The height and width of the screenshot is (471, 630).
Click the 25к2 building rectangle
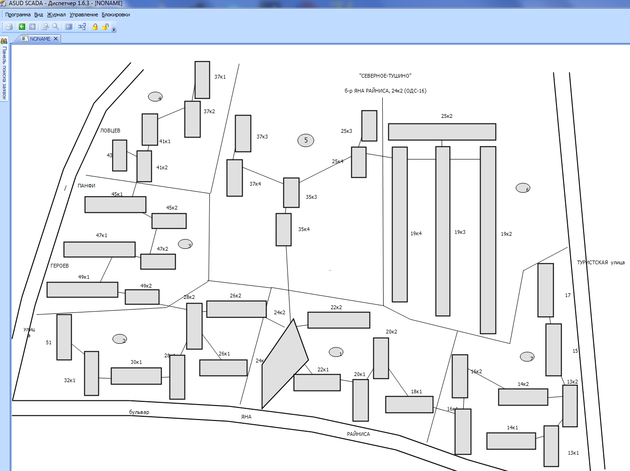[x=442, y=132]
